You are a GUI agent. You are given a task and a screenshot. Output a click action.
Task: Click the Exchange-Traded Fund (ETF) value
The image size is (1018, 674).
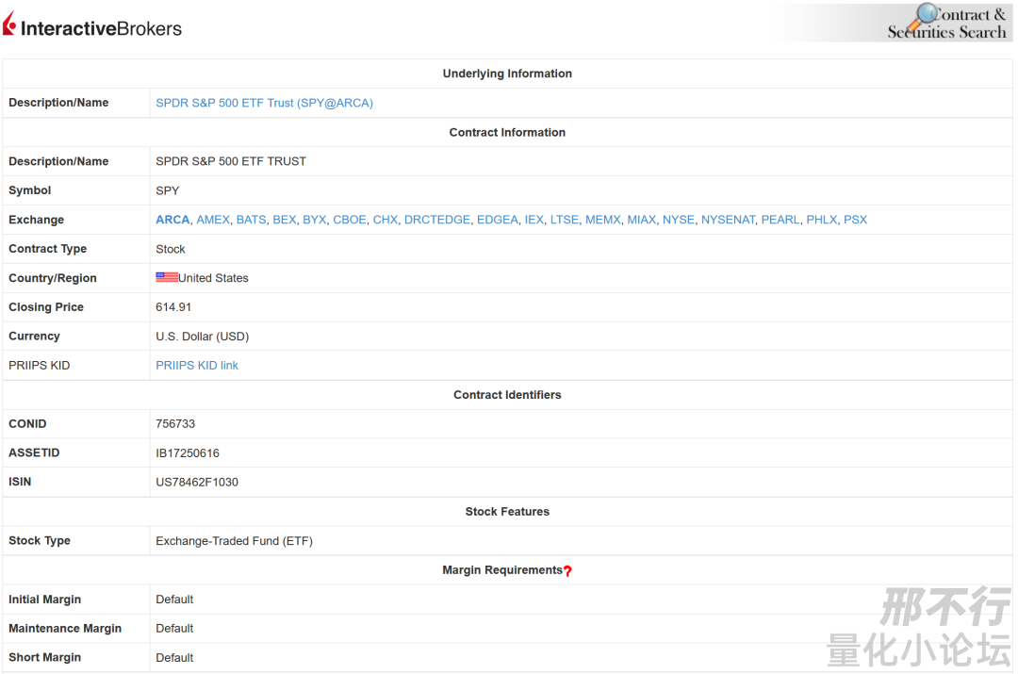(235, 541)
